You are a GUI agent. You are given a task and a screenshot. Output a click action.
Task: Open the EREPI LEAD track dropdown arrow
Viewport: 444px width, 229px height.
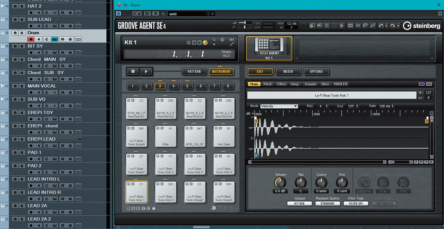click(x=80, y=139)
